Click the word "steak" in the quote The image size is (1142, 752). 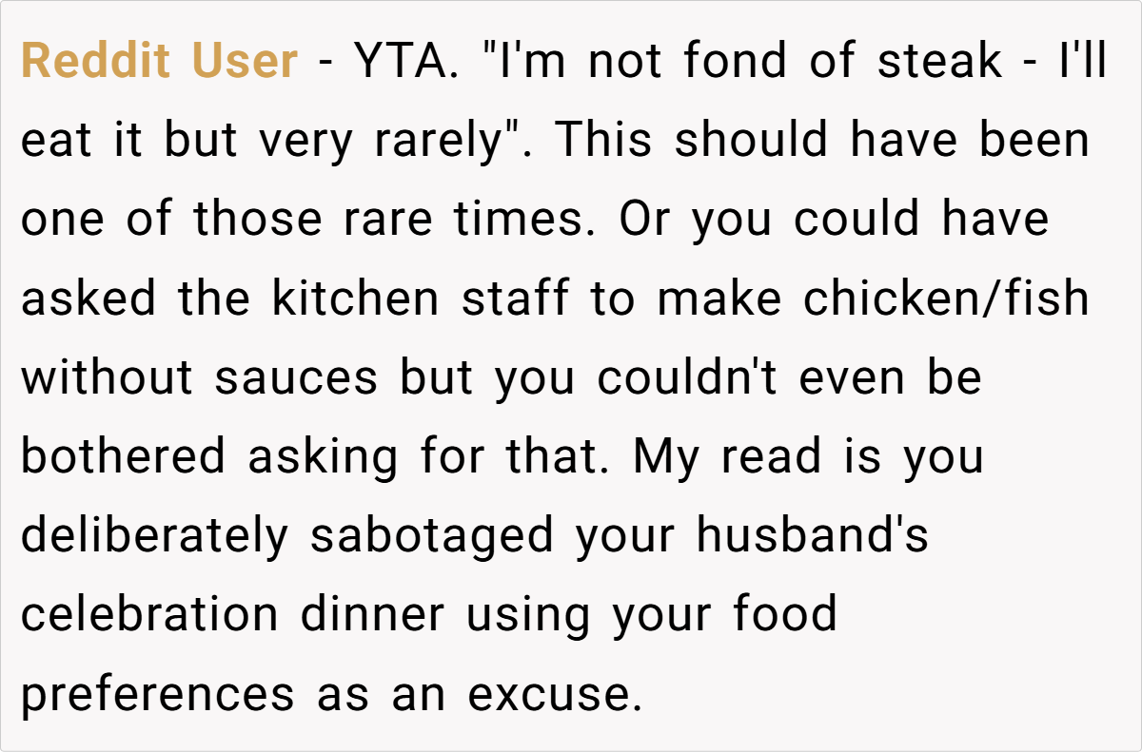coord(939,62)
